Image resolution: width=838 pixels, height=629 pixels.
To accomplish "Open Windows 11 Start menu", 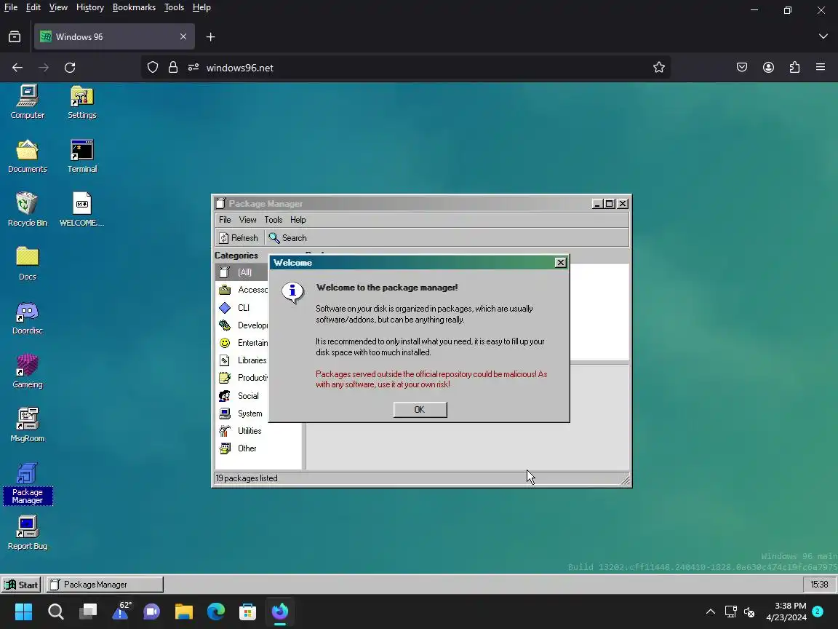I will 23,612.
